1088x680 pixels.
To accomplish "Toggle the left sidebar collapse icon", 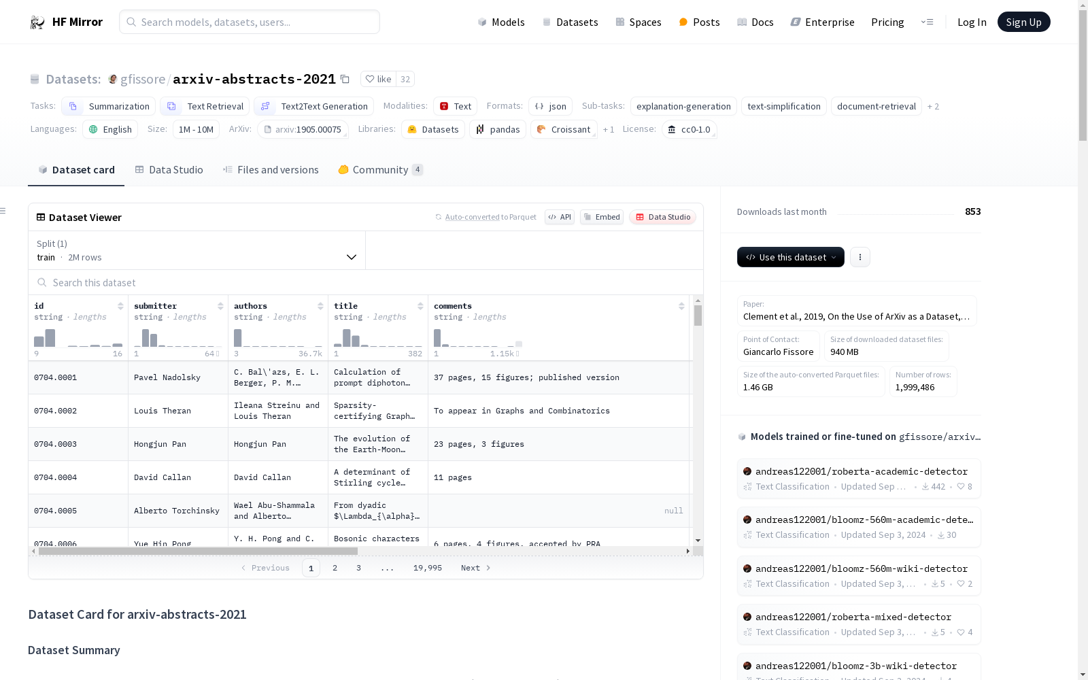I will coord(3,211).
